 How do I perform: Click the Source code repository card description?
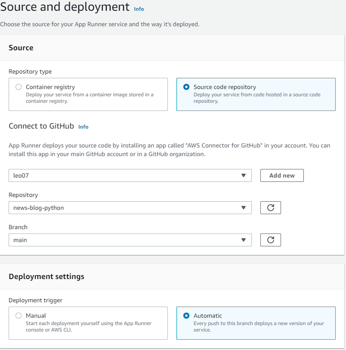coord(257,98)
